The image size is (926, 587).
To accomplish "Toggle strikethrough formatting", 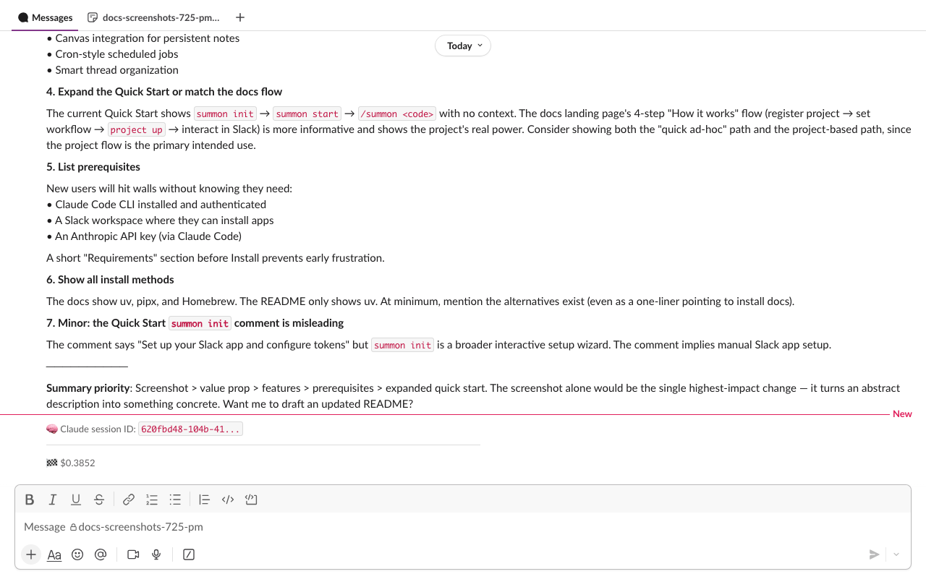I will [98, 499].
